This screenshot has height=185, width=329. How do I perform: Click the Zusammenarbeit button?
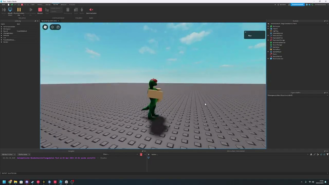(x=297, y=5)
